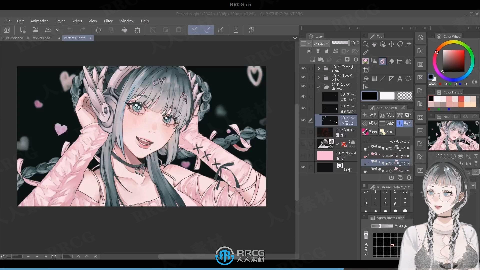
Task: Select the 服飾 sub tool group
Action: click(x=404, y=115)
